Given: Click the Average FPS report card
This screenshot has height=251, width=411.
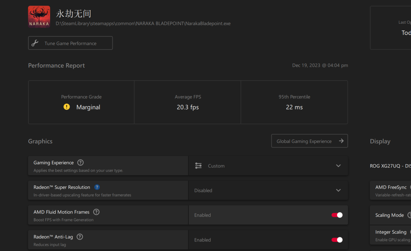Looking at the screenshot, I should [187, 102].
